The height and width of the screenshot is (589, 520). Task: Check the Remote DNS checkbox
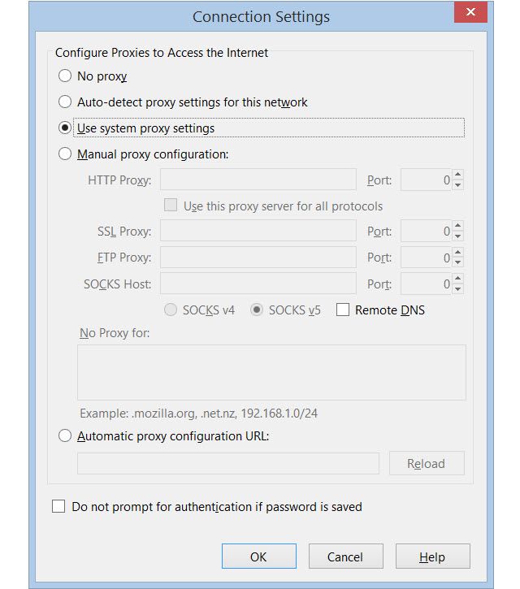[343, 310]
